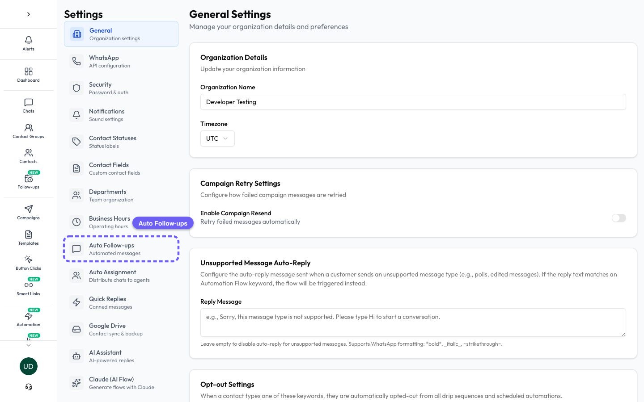Screen dimensions: 644x402
Task: Open Auto Follow-ups automated messages
Action: [x=121, y=249]
